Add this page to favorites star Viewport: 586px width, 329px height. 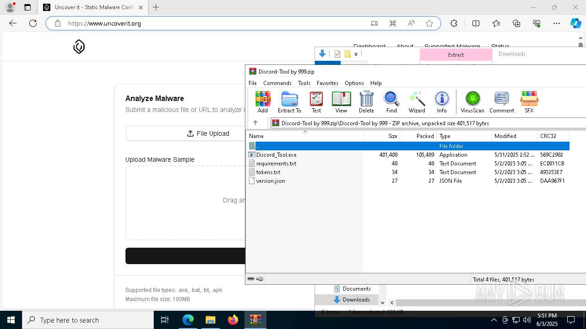tap(429, 23)
